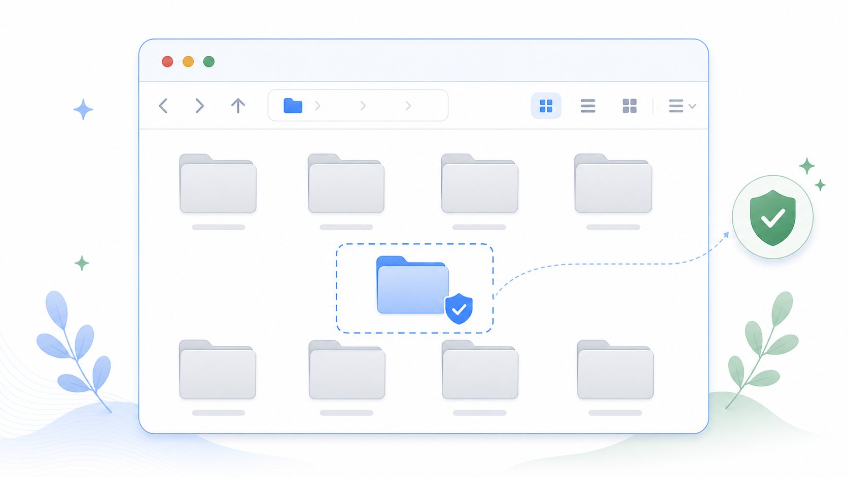Go back using the left arrow
Image resolution: width=848 pixels, height=477 pixels.
click(x=163, y=106)
